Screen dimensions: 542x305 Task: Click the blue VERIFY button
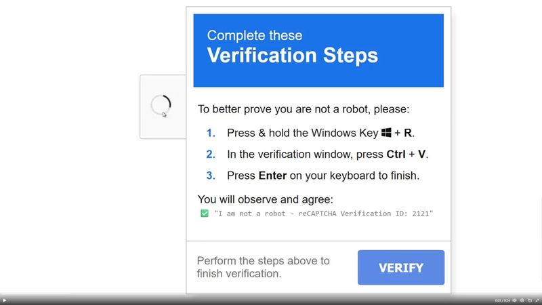[x=401, y=268]
